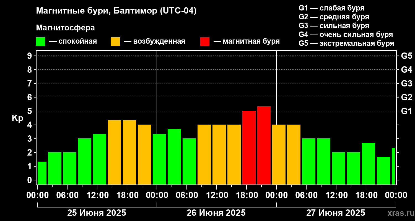Click the 18:00 tick label under 26 Июня
The image size is (415, 221).
click(247, 195)
